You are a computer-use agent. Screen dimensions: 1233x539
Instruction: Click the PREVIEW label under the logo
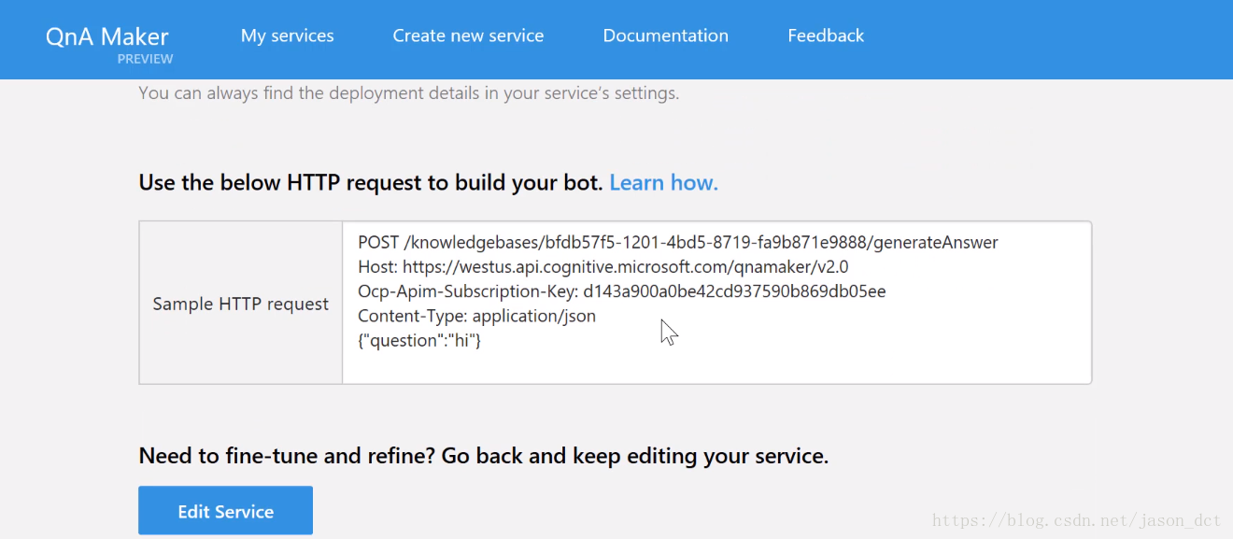[145, 59]
